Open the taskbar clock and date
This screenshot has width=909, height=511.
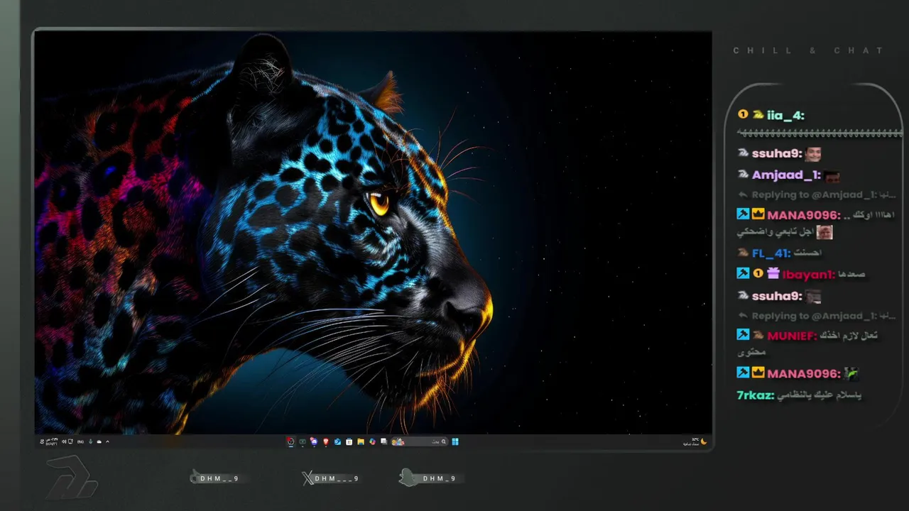pyautogui.click(x=51, y=441)
